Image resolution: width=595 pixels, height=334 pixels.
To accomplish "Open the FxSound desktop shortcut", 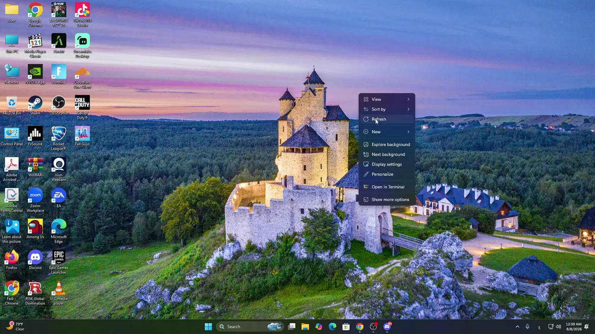I will coord(35,136).
